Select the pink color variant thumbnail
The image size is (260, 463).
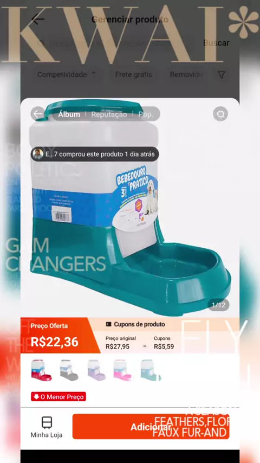click(x=123, y=371)
